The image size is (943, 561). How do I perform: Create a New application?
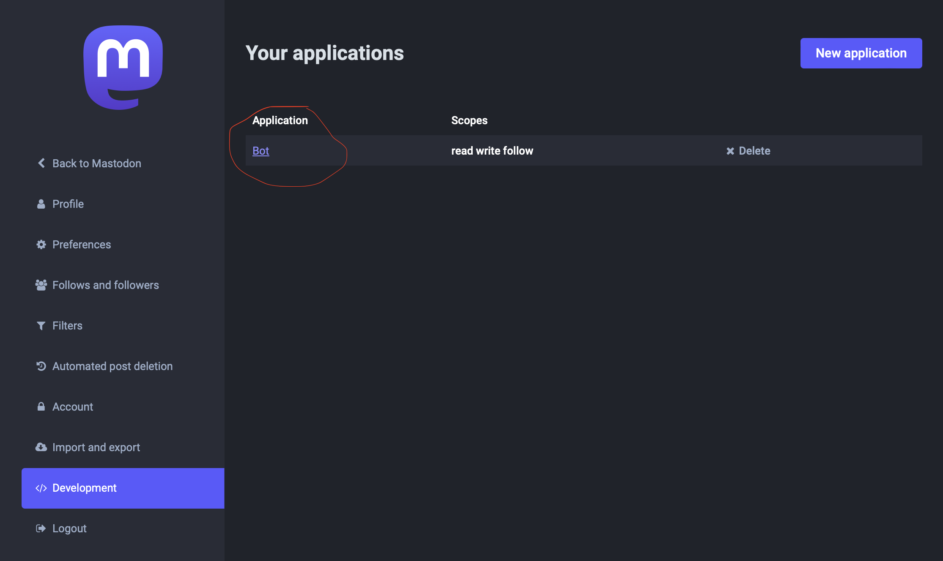(861, 53)
